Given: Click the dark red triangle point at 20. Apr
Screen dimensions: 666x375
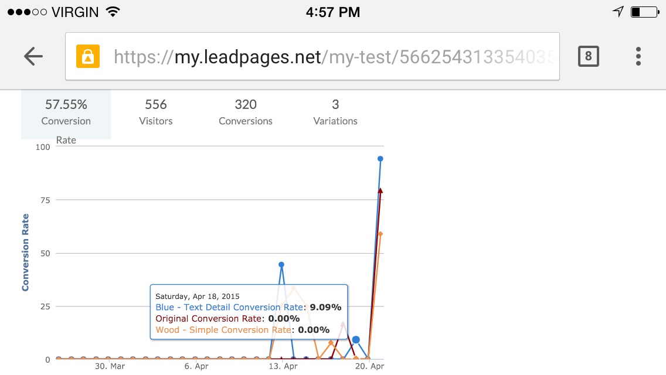Looking at the screenshot, I should pos(380,190).
